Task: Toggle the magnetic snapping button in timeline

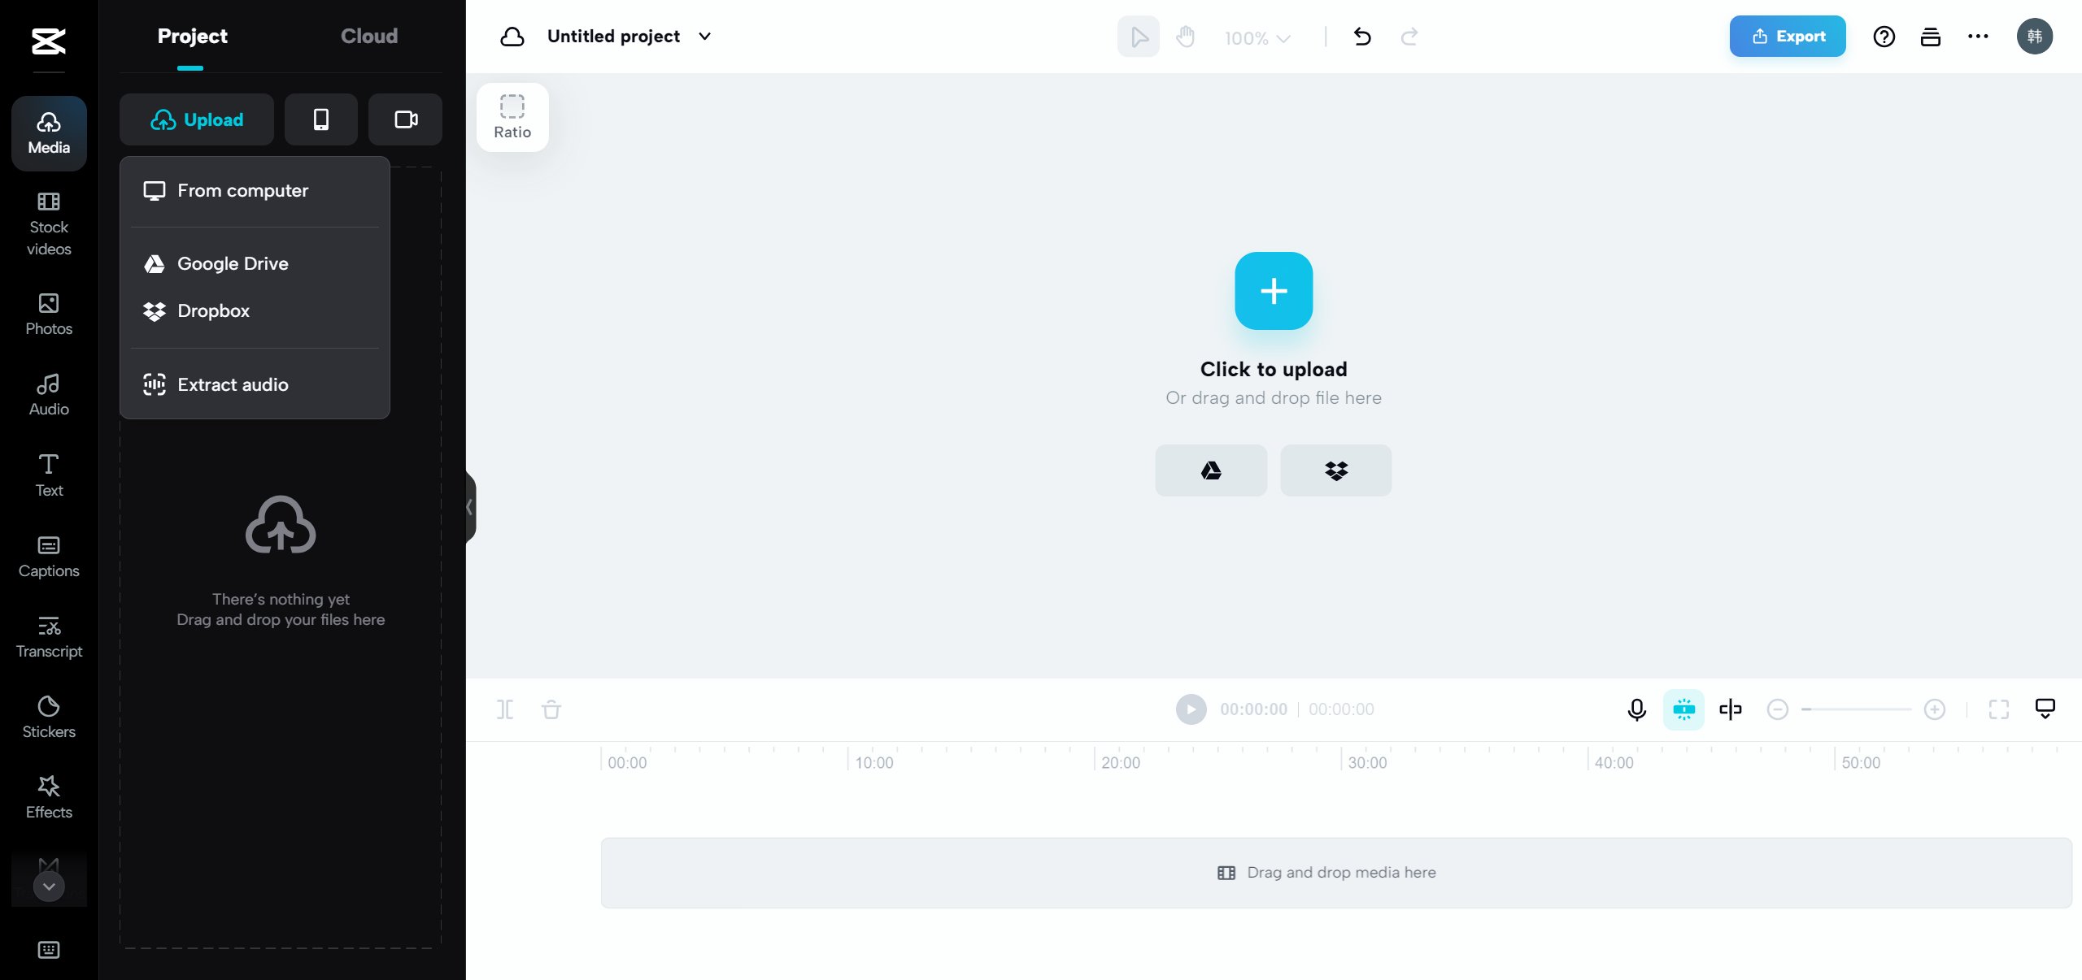Action: (x=1683, y=709)
